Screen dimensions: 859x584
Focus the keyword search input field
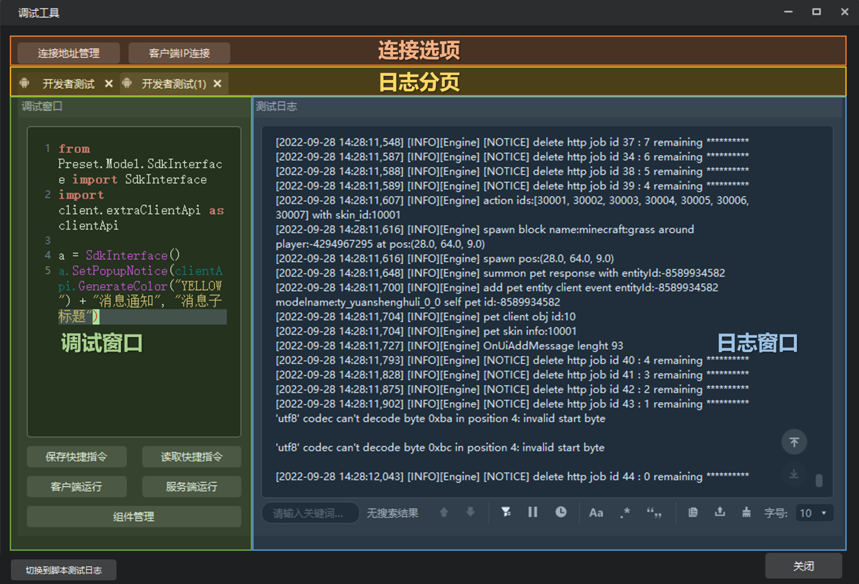tap(310, 513)
